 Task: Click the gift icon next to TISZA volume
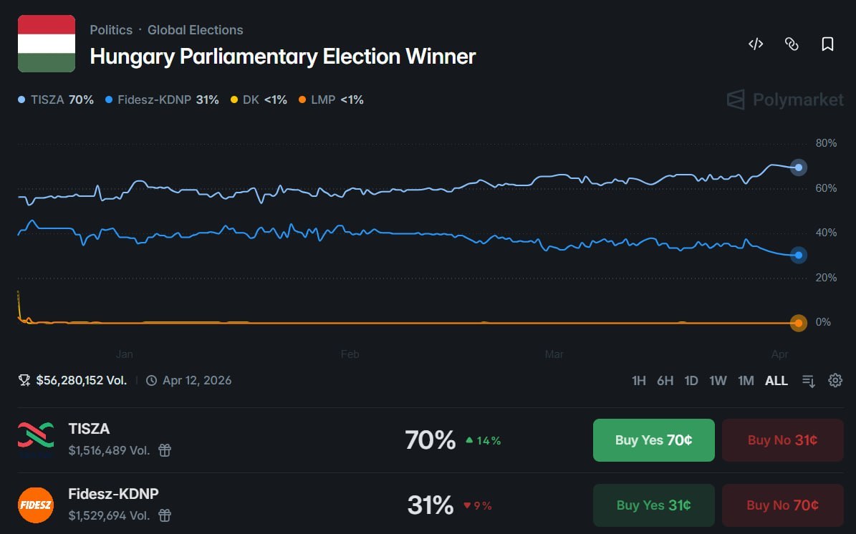(165, 450)
